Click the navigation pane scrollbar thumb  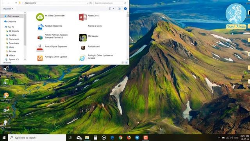pos(25,30)
